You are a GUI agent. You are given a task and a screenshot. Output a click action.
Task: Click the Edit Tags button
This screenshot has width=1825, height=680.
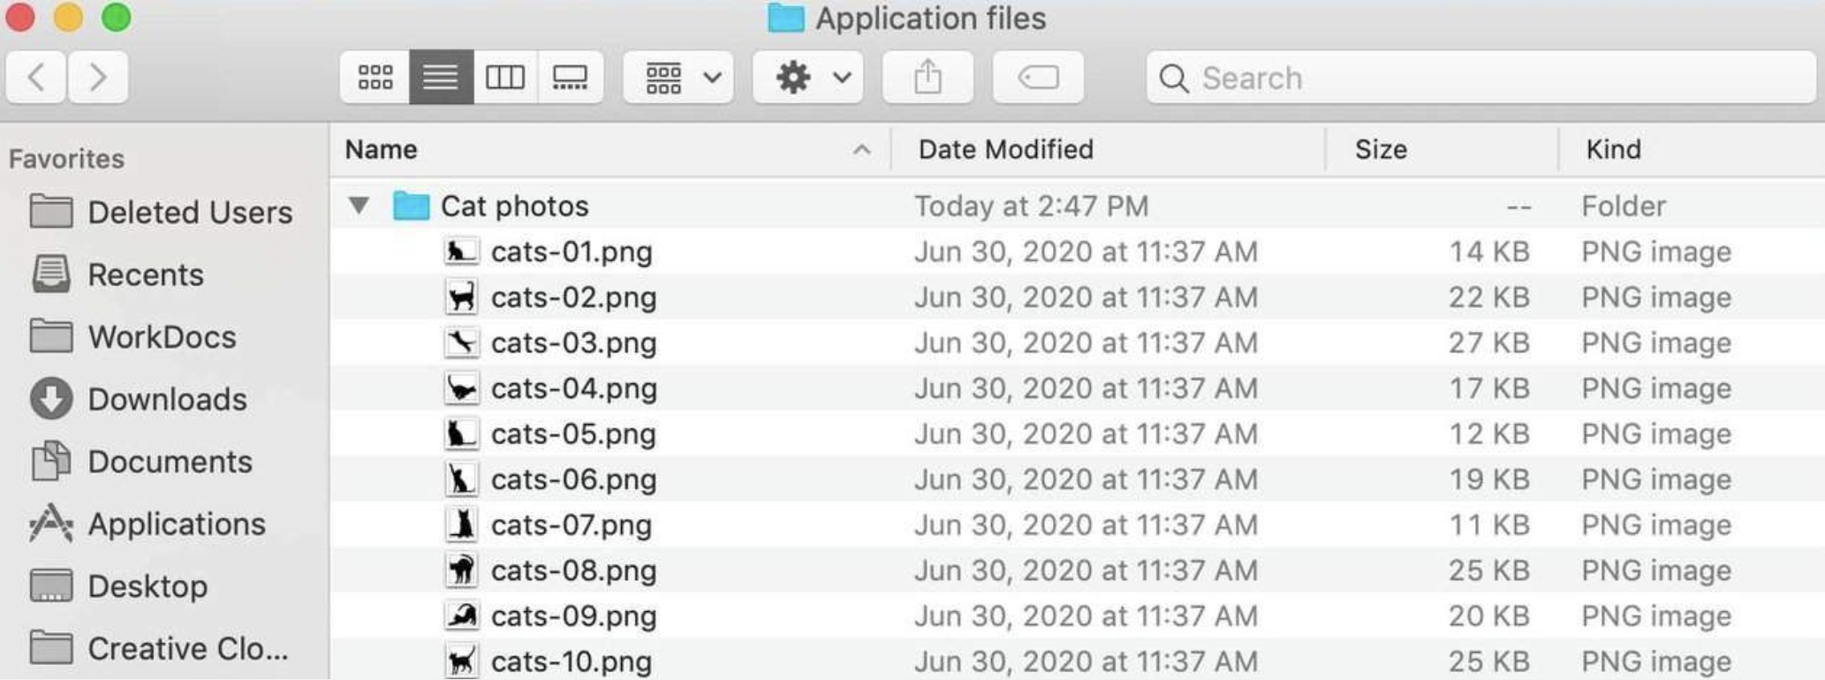click(x=1038, y=78)
